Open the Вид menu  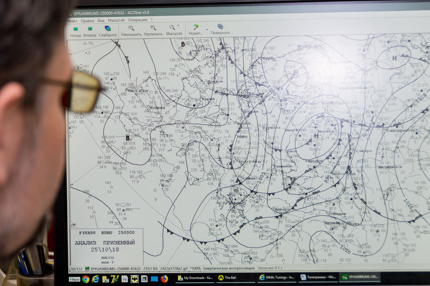tap(101, 20)
